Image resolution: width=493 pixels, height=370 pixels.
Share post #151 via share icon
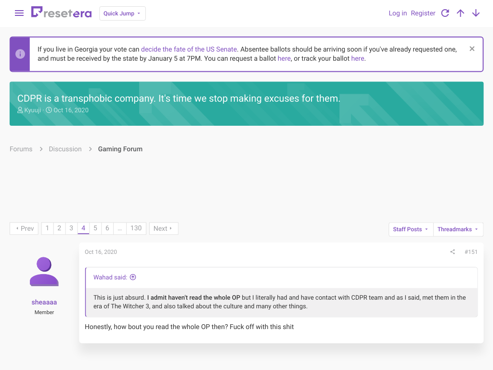point(453,251)
